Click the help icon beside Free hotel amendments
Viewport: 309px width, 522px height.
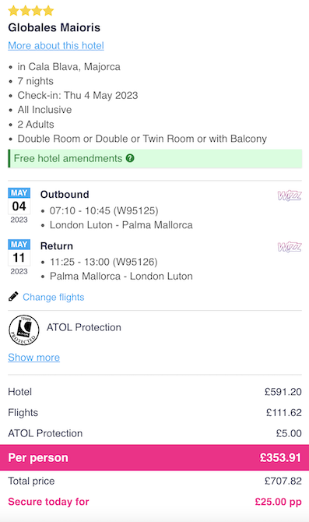[130, 158]
